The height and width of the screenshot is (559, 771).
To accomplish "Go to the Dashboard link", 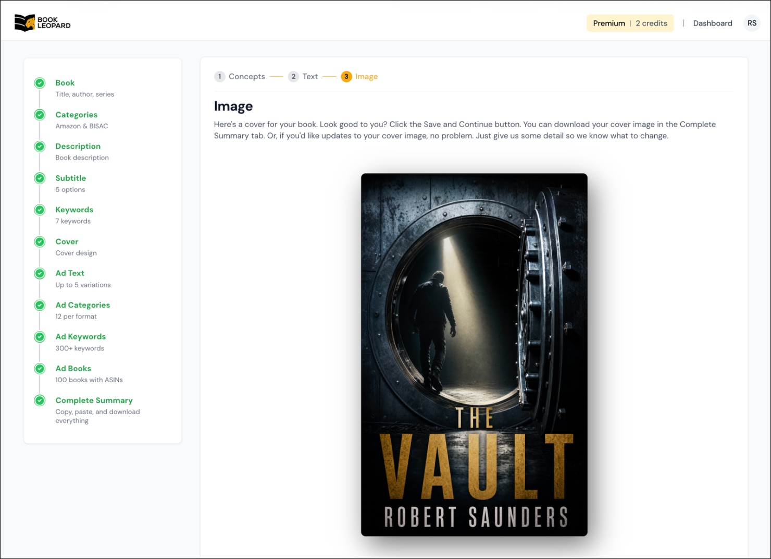I will click(x=713, y=23).
